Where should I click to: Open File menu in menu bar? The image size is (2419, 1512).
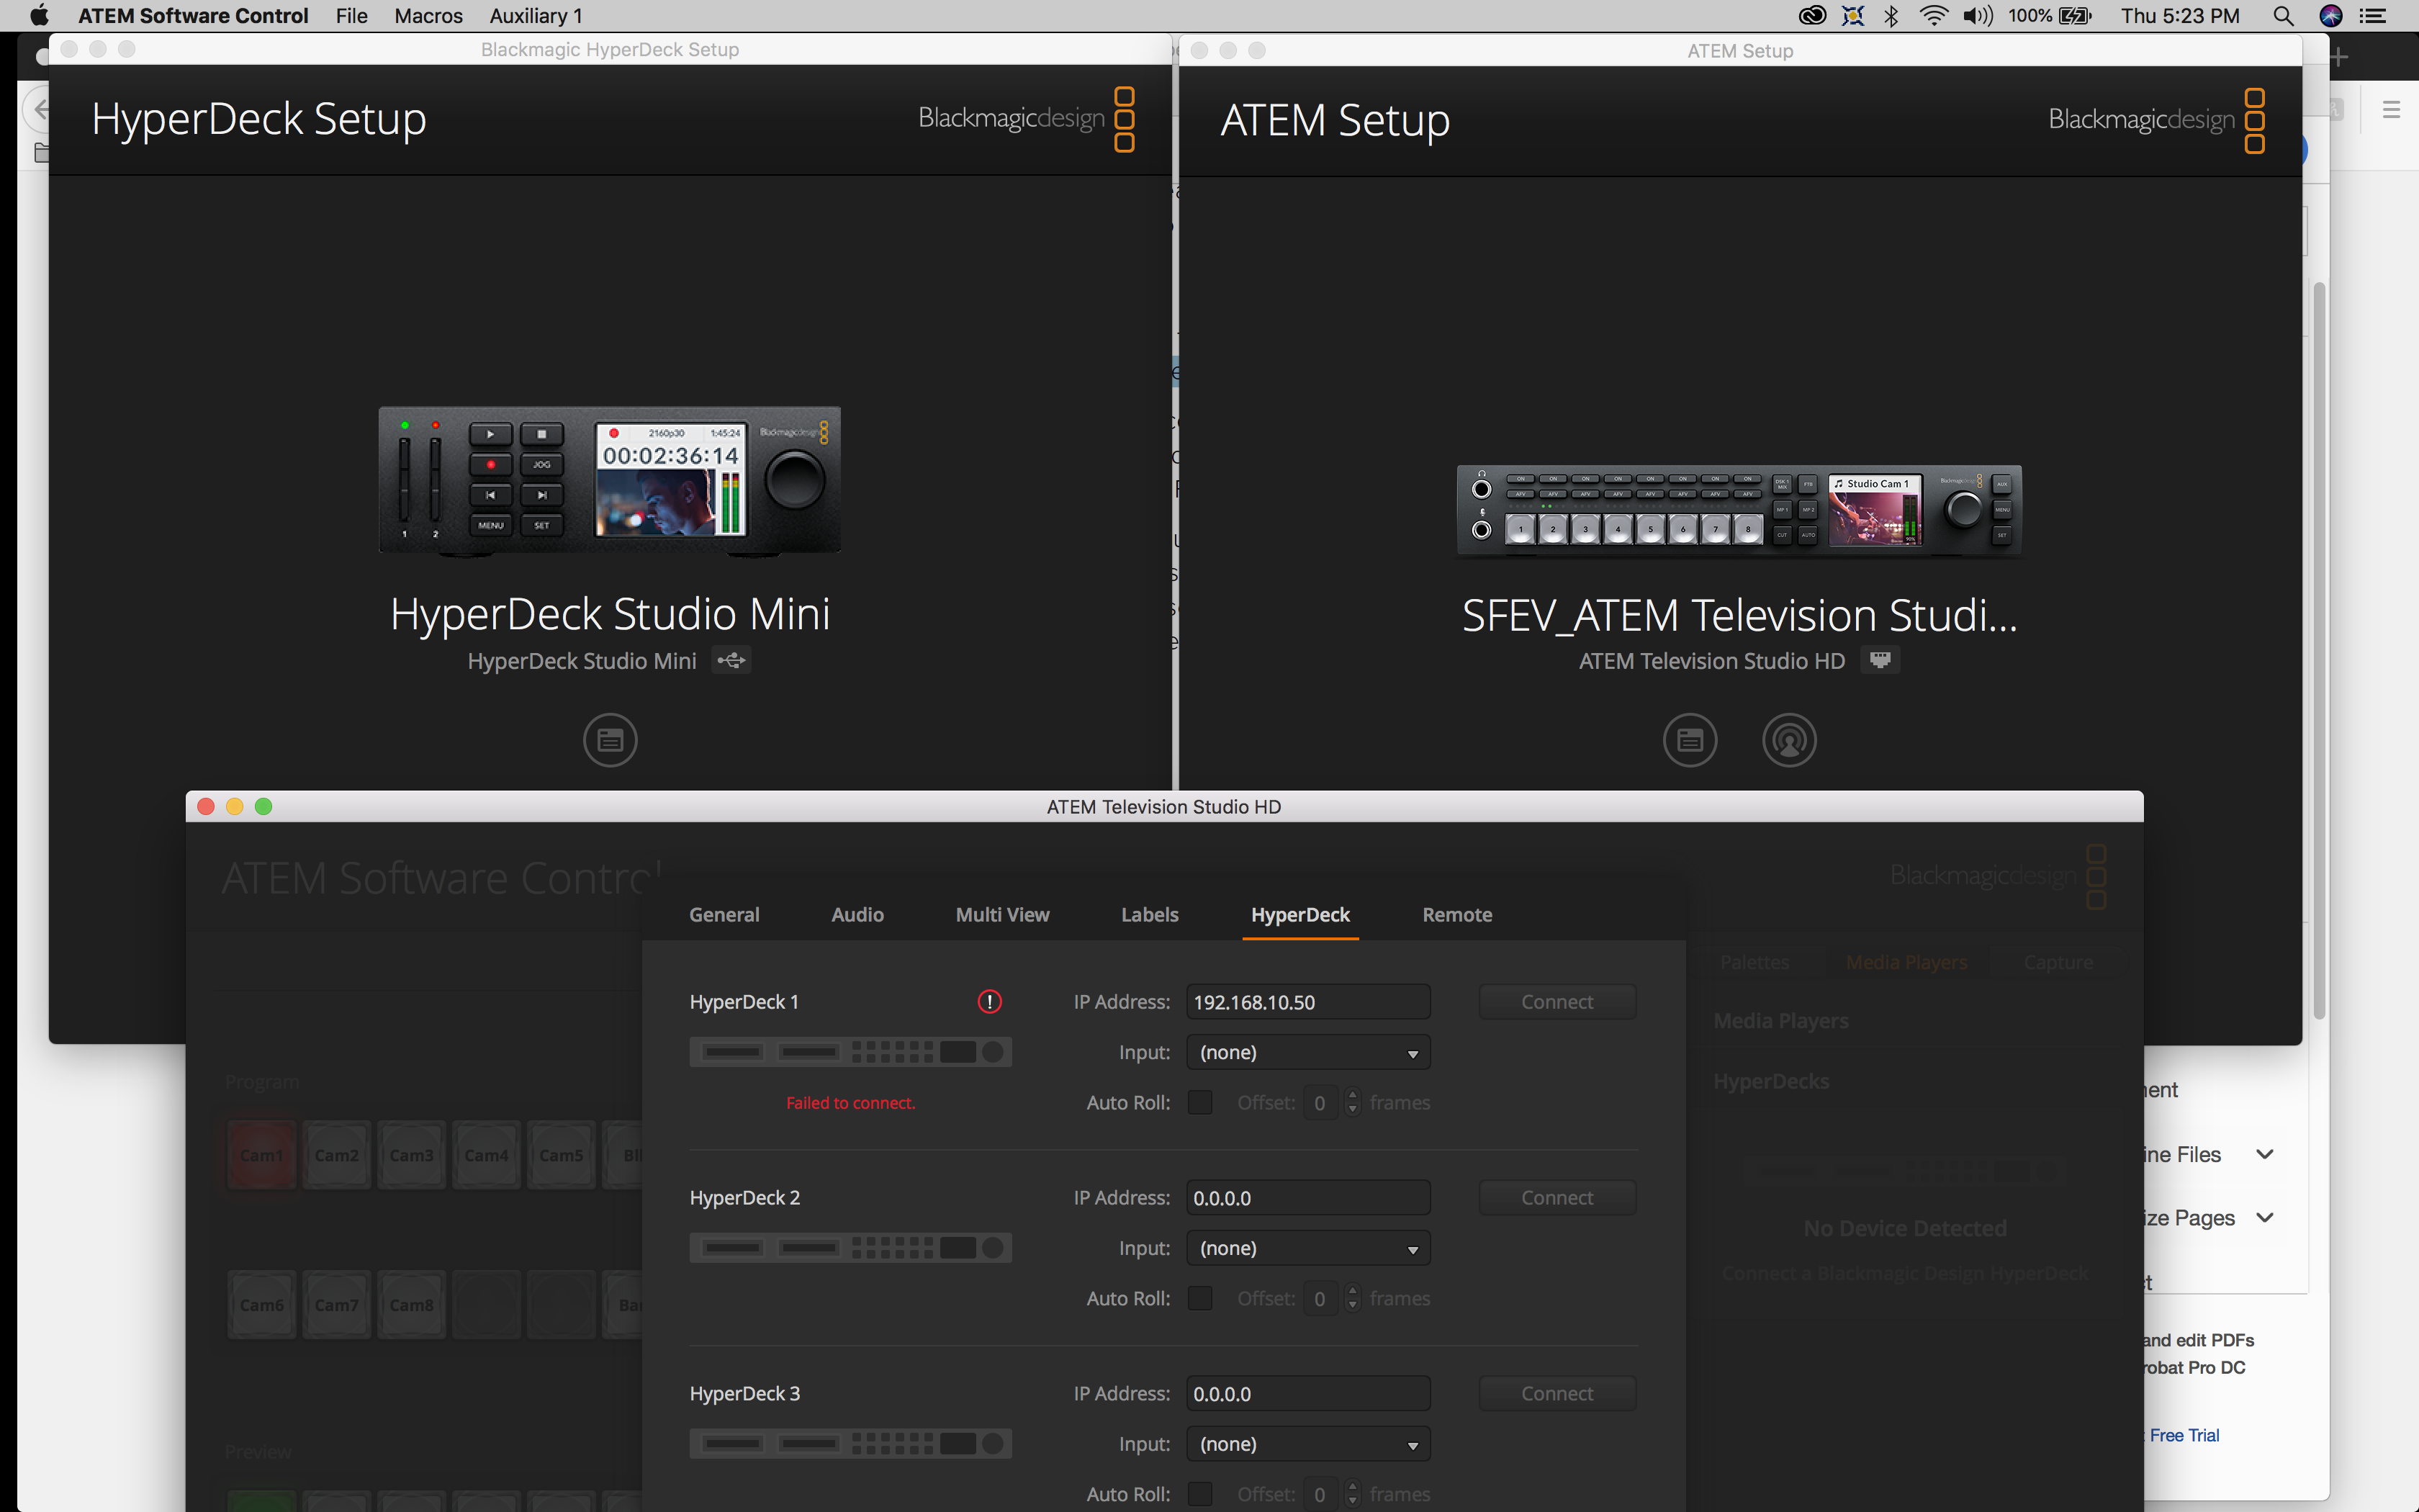tap(352, 16)
